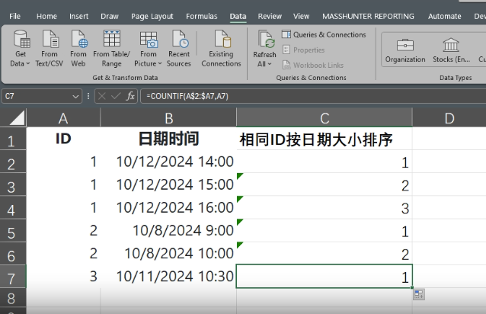The height and width of the screenshot is (314, 486).
Task: Select row 5 header
Action: coord(13,230)
